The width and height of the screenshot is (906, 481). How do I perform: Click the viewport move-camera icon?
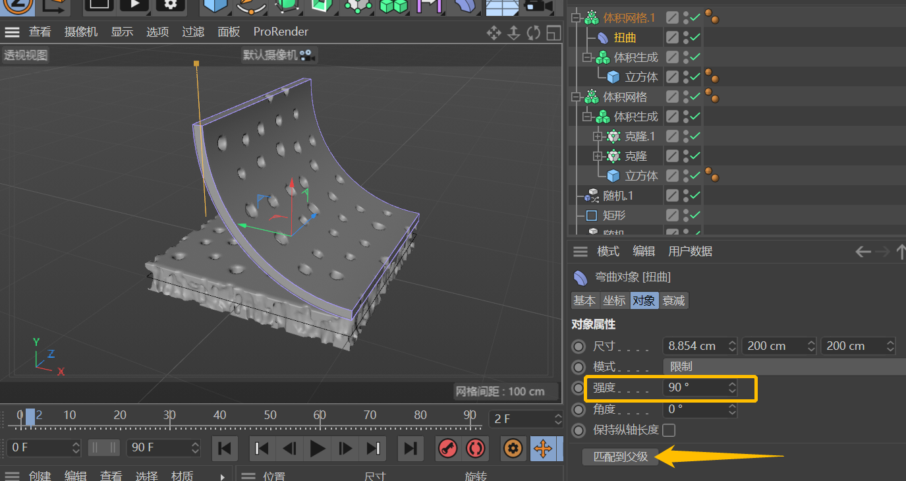pos(494,32)
